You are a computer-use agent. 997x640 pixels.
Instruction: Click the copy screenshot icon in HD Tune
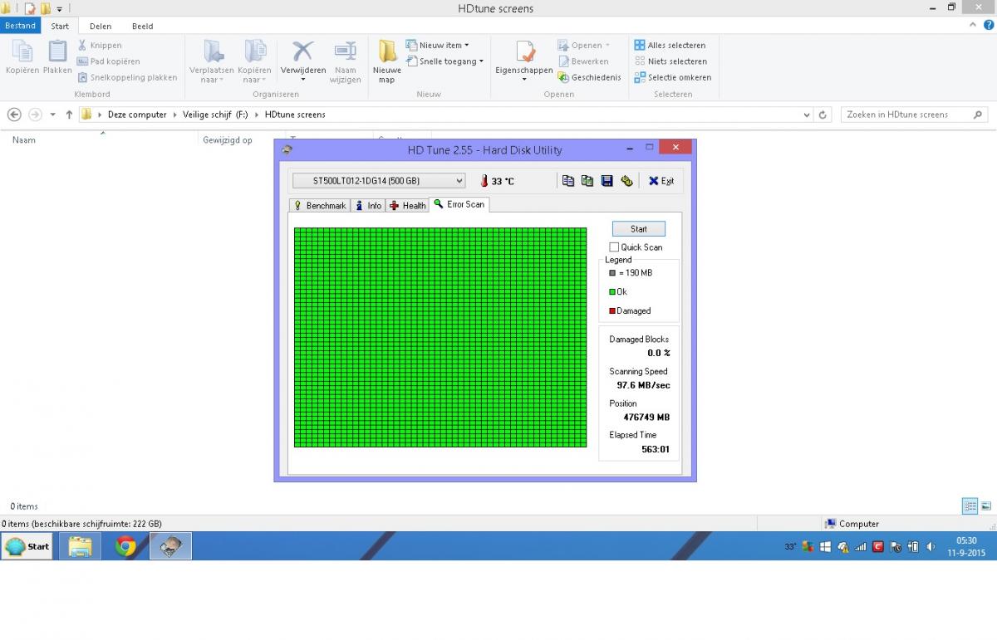587,181
